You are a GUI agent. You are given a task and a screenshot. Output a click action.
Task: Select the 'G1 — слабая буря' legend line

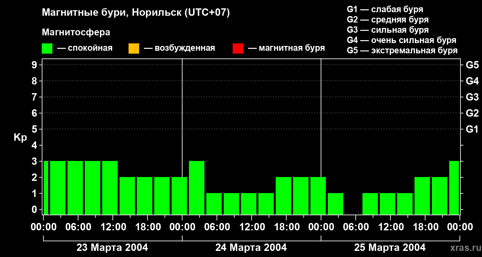click(385, 9)
